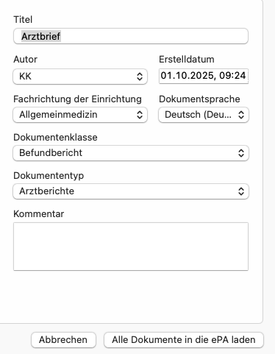Image resolution: width=275 pixels, height=354 pixels.
Task: Click into the Kommentar text area
Action: [131, 247]
